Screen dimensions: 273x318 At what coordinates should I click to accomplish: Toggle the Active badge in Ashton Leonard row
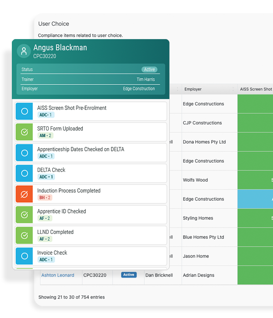129,275
